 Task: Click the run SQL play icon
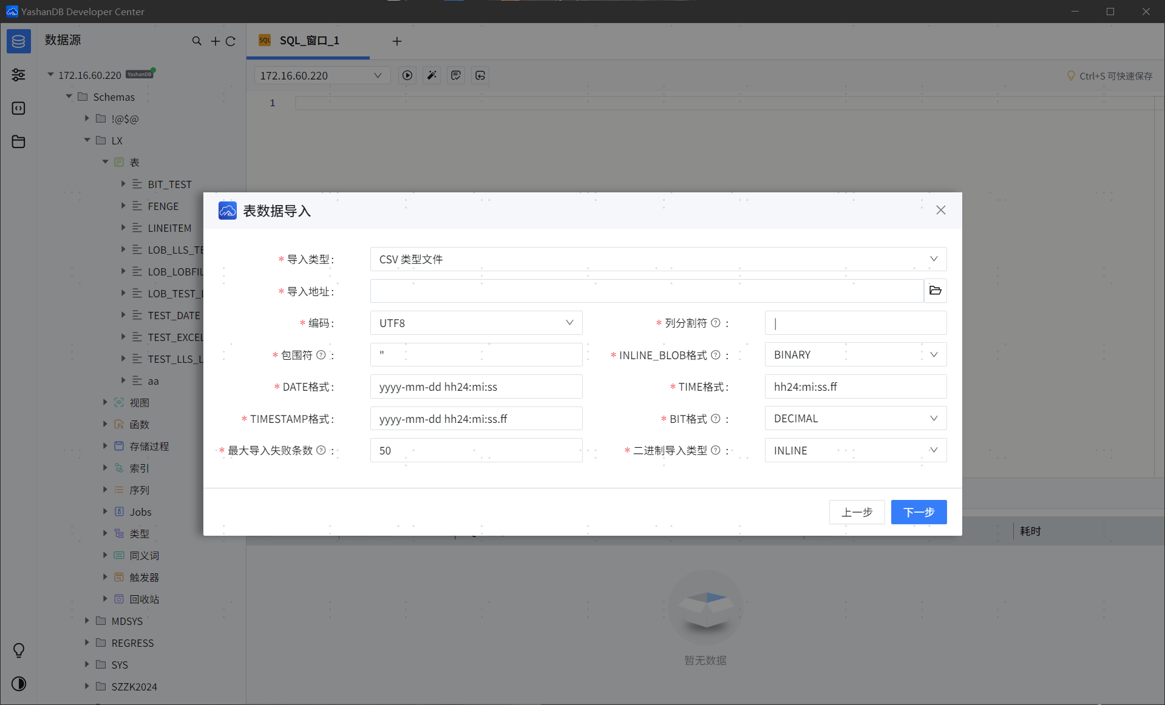(x=407, y=75)
